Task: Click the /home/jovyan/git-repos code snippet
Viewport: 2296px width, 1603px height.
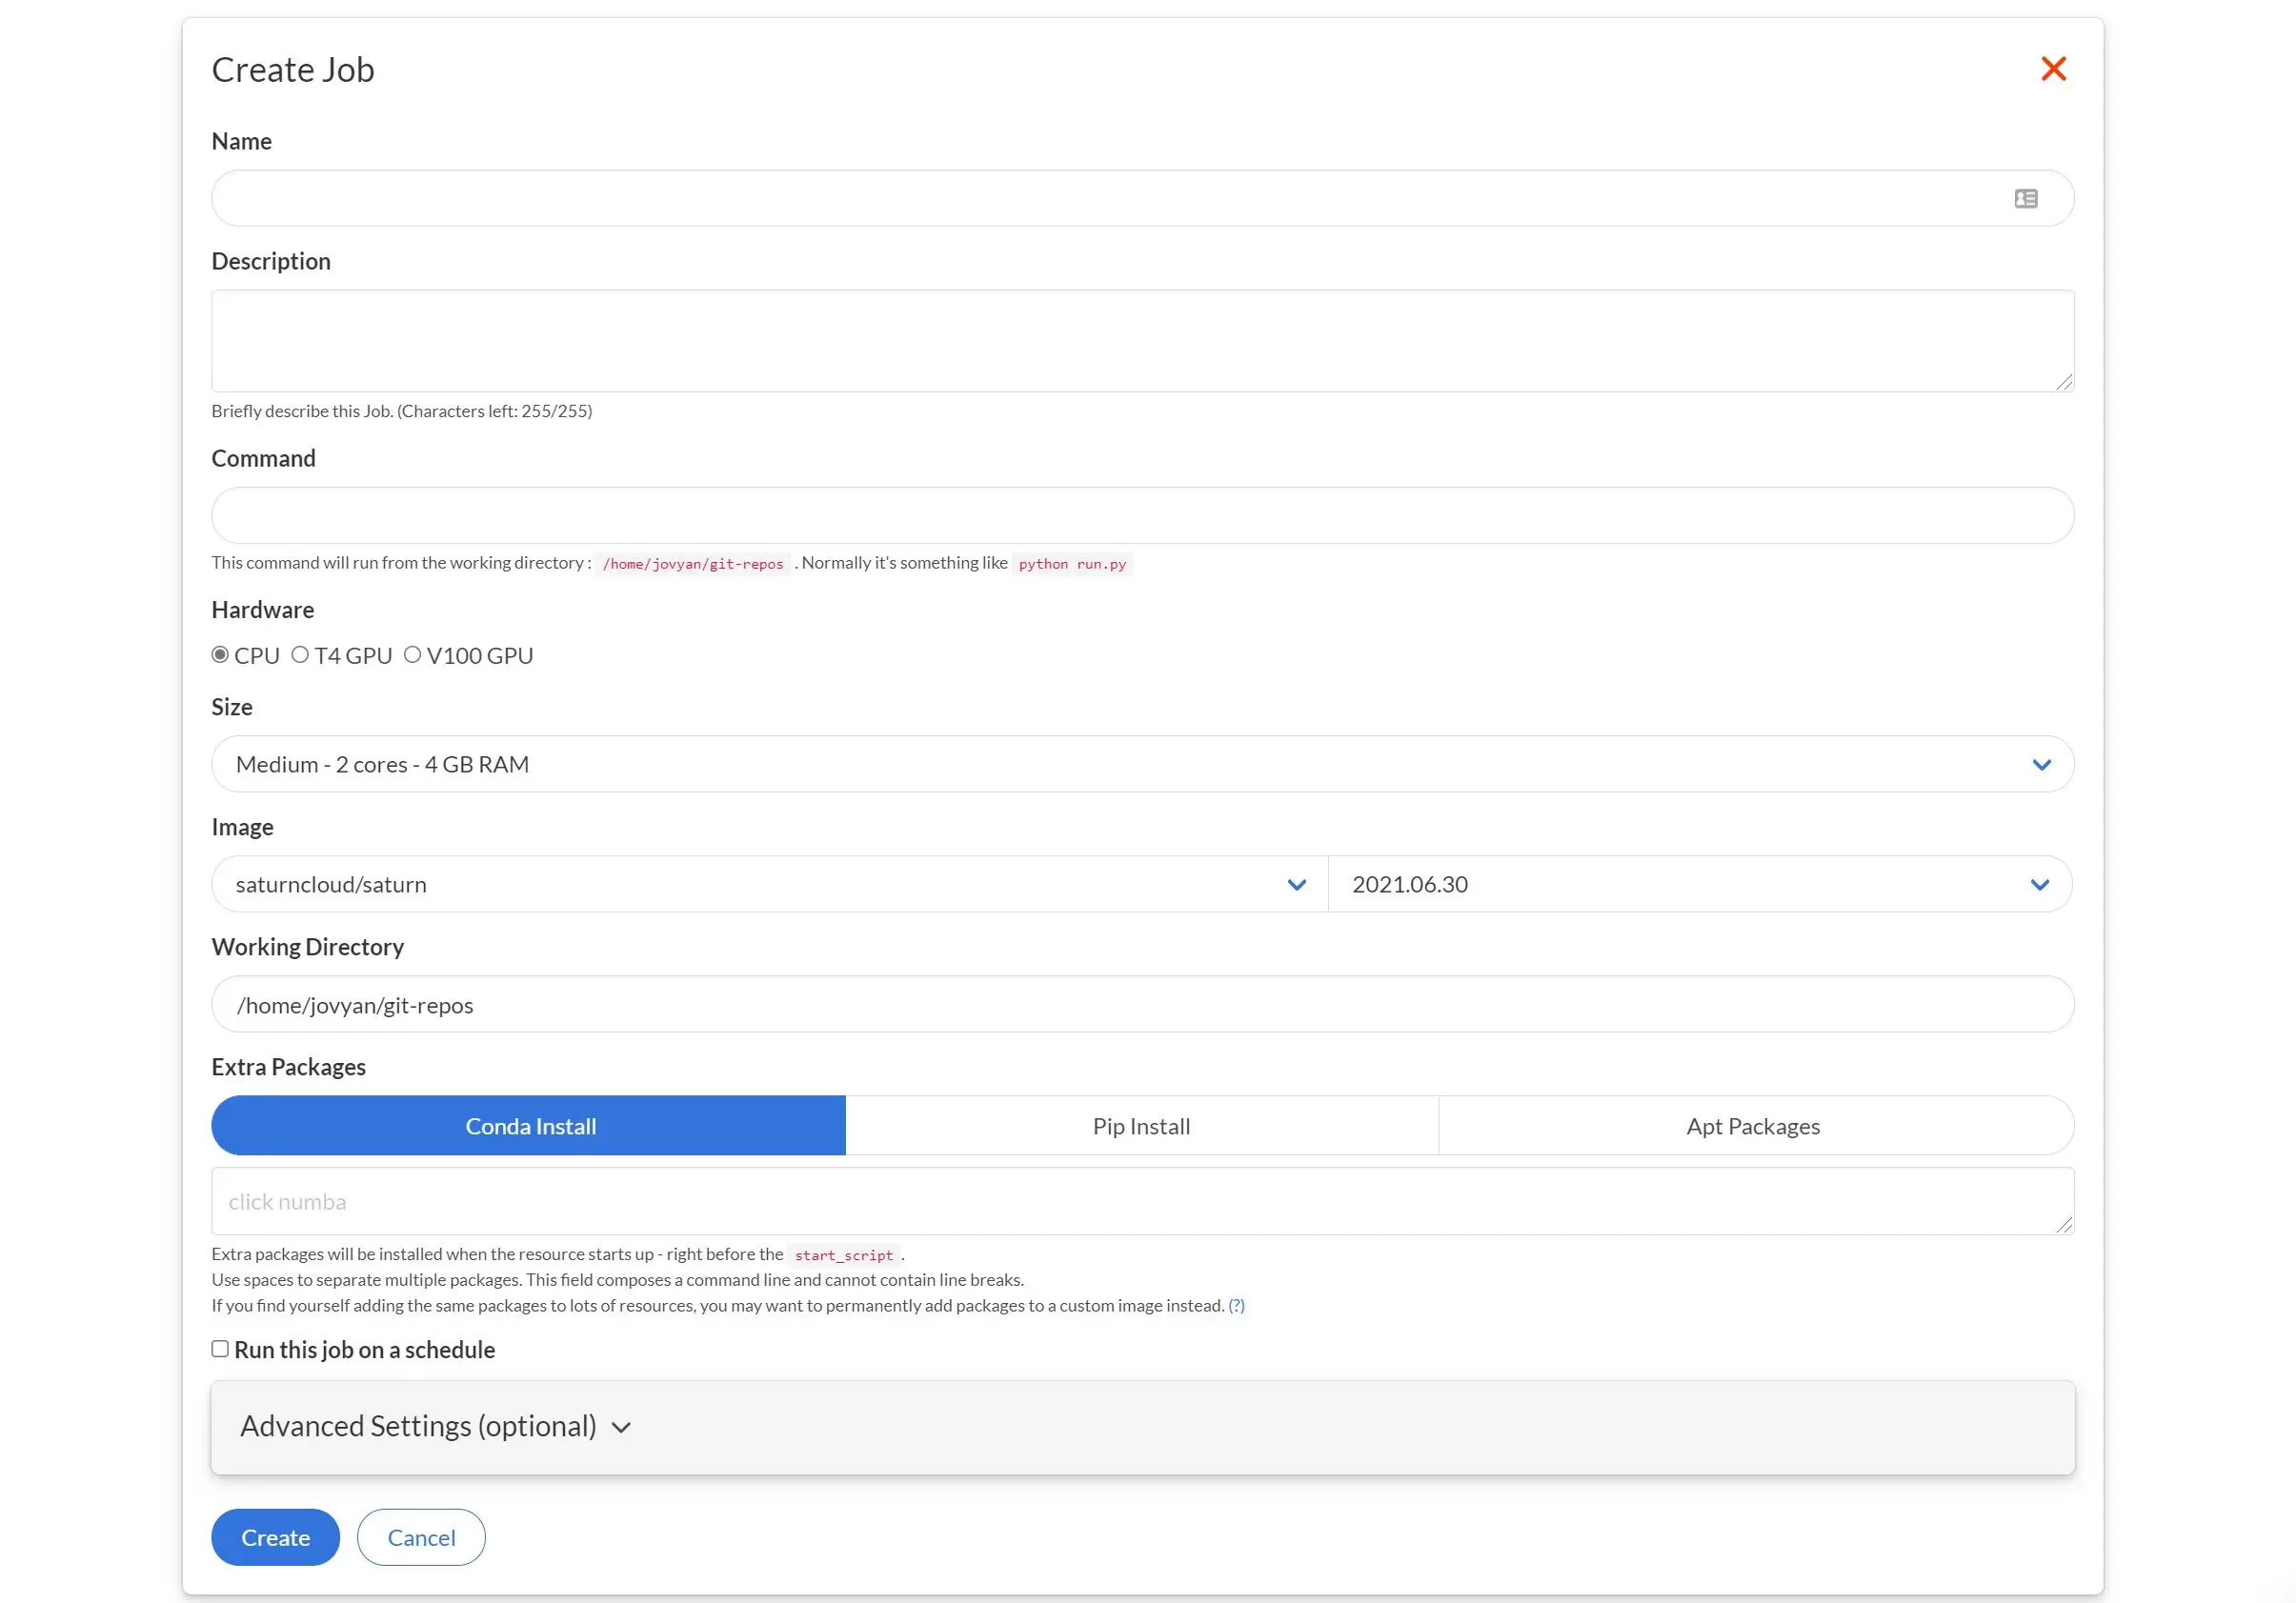Action: (693, 564)
